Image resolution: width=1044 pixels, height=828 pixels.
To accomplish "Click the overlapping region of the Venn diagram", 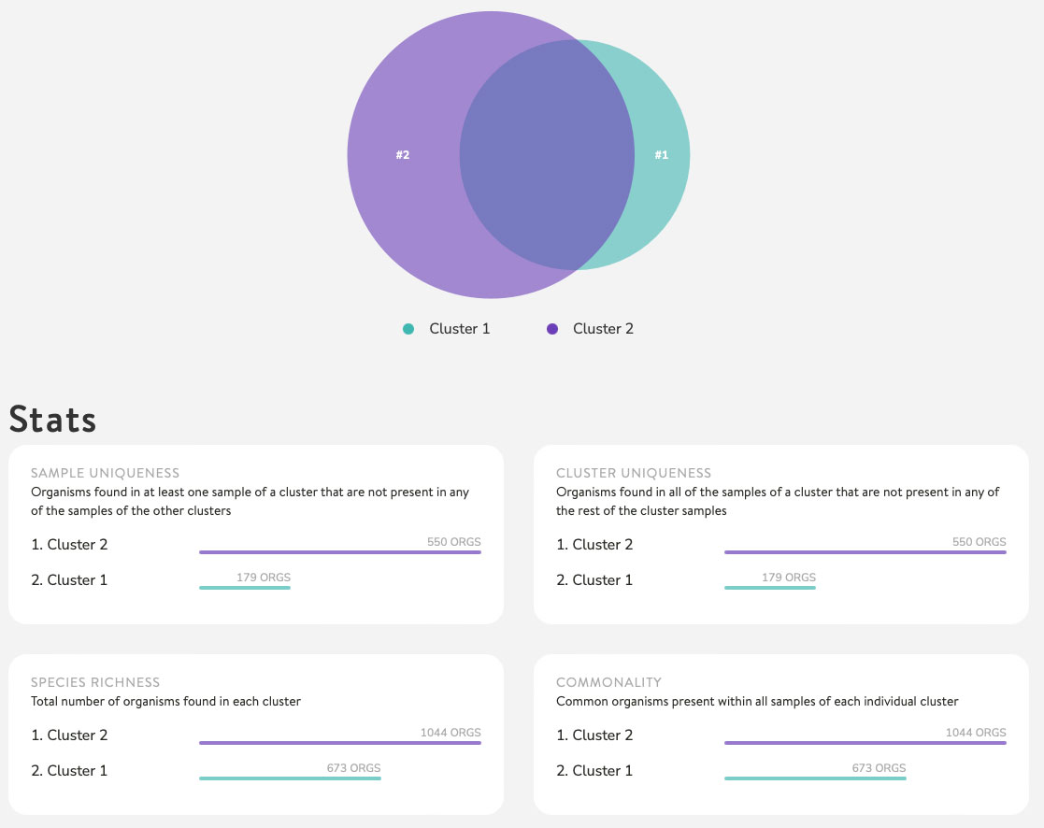I will [x=547, y=155].
